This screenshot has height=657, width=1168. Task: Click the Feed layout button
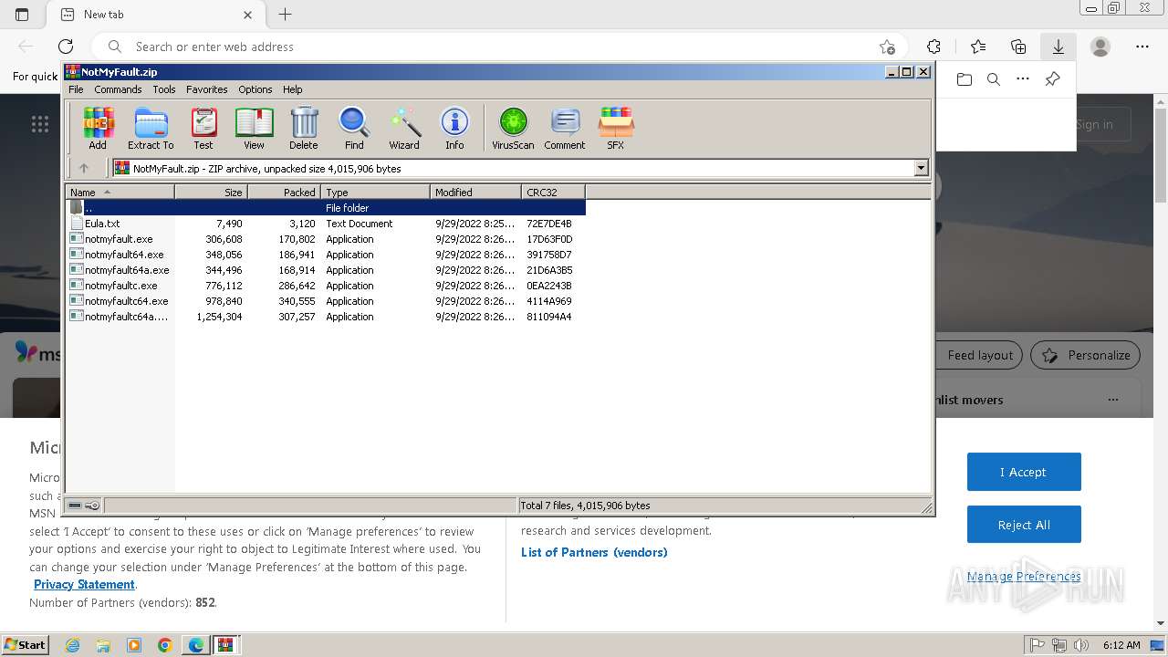pyautogui.click(x=980, y=355)
